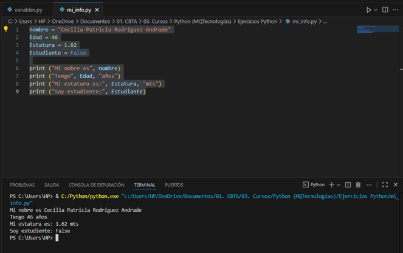The height and width of the screenshot is (253, 403).
Task: Split the editor to the right
Action: [x=385, y=10]
